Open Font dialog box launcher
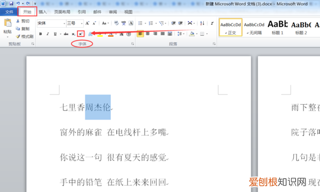The width and height of the screenshot is (320, 192). coord(132,44)
